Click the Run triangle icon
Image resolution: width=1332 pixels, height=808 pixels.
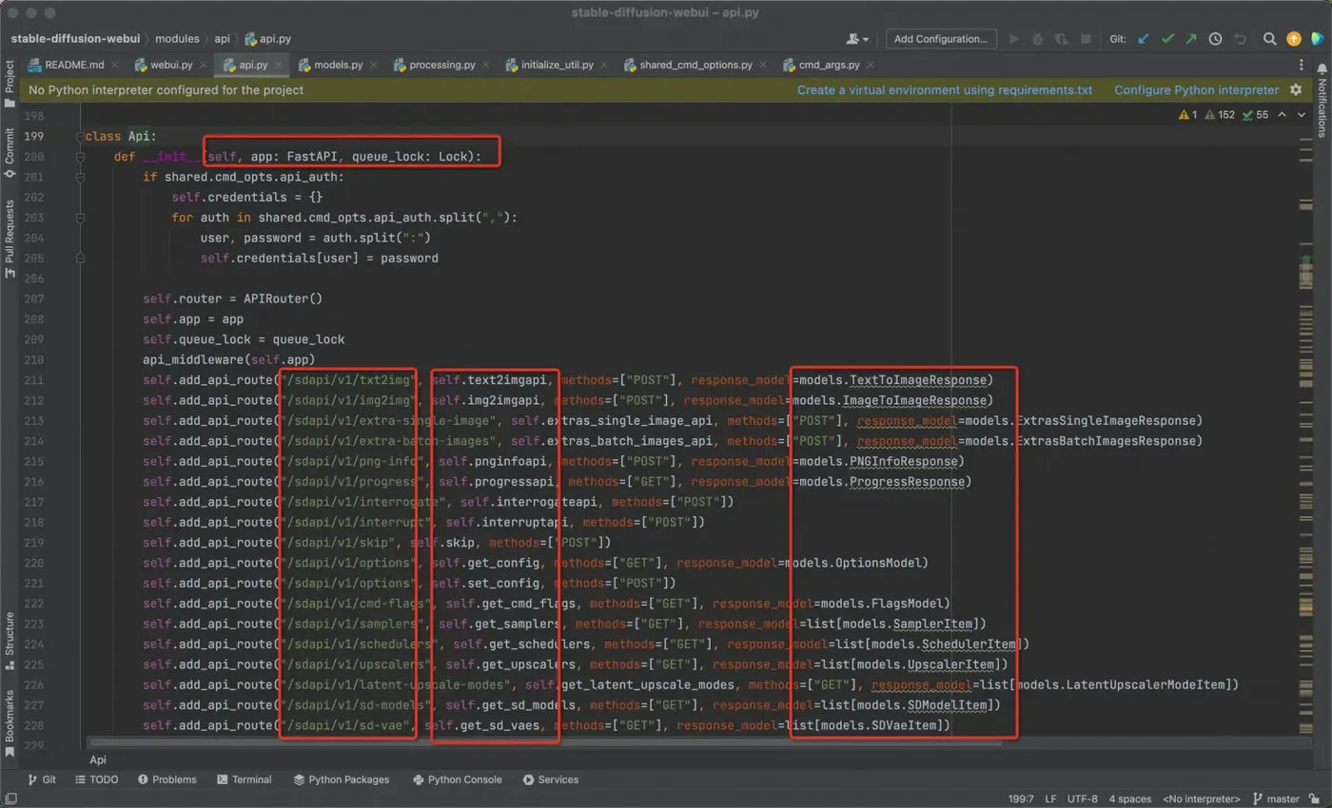[x=1014, y=39]
